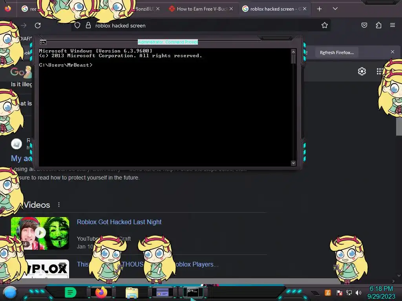Open Google quick settings gear

click(x=362, y=71)
